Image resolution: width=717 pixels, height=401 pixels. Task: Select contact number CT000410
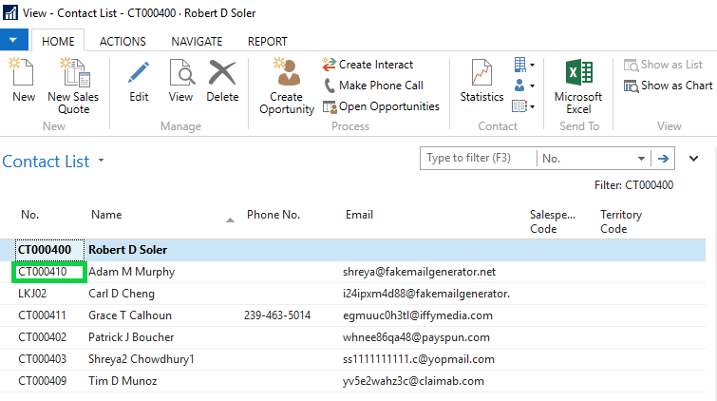coord(43,272)
